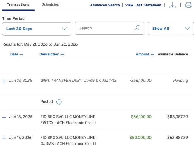The height and width of the screenshot is (146, 196).
Task: Expand the Jun 18 FWTDX transaction details
Action: (x=4, y=117)
